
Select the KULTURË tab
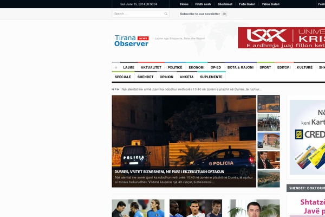click(304, 67)
